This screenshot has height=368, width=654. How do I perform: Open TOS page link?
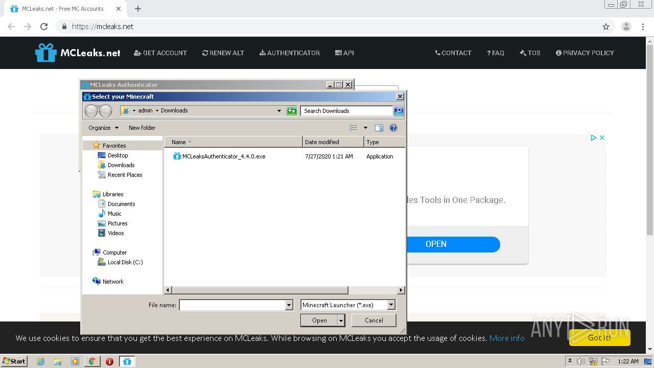coord(530,53)
